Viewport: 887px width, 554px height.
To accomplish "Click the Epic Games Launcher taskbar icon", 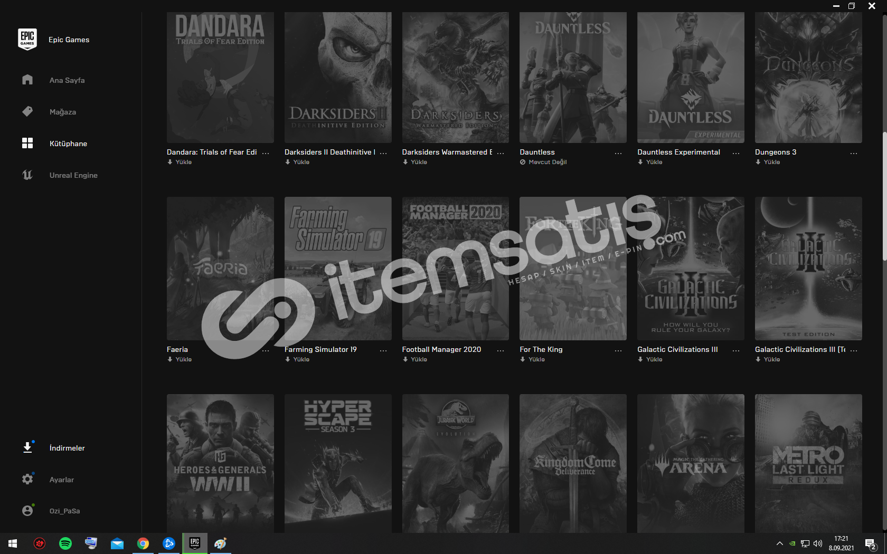I will 195,543.
